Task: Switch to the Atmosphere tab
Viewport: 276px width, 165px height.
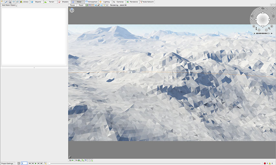Action: [x=91, y=2]
